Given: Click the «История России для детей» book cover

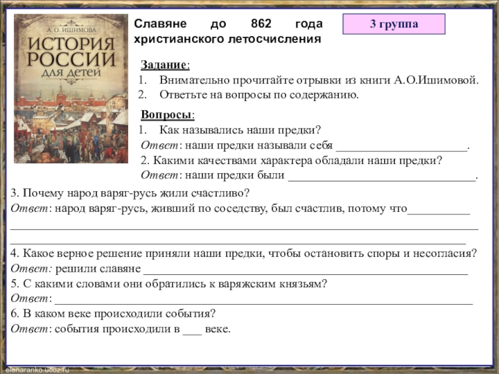Looking at the screenshot, I should (x=70, y=89).
